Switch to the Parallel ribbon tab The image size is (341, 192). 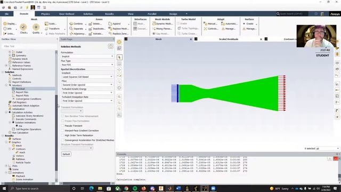152,14
